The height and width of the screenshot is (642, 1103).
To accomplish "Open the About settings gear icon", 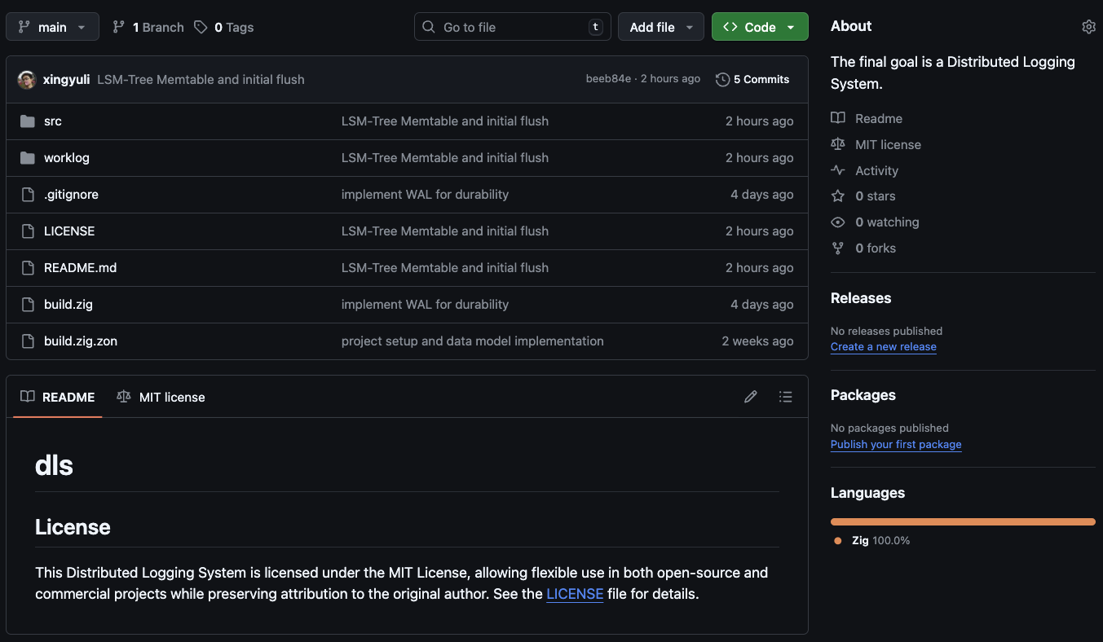I will click(1088, 27).
